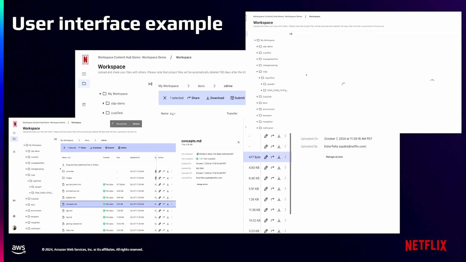Click Submit in the large cropped screenshot's toolbar
The width and height of the screenshot is (466, 262).
tap(238, 98)
